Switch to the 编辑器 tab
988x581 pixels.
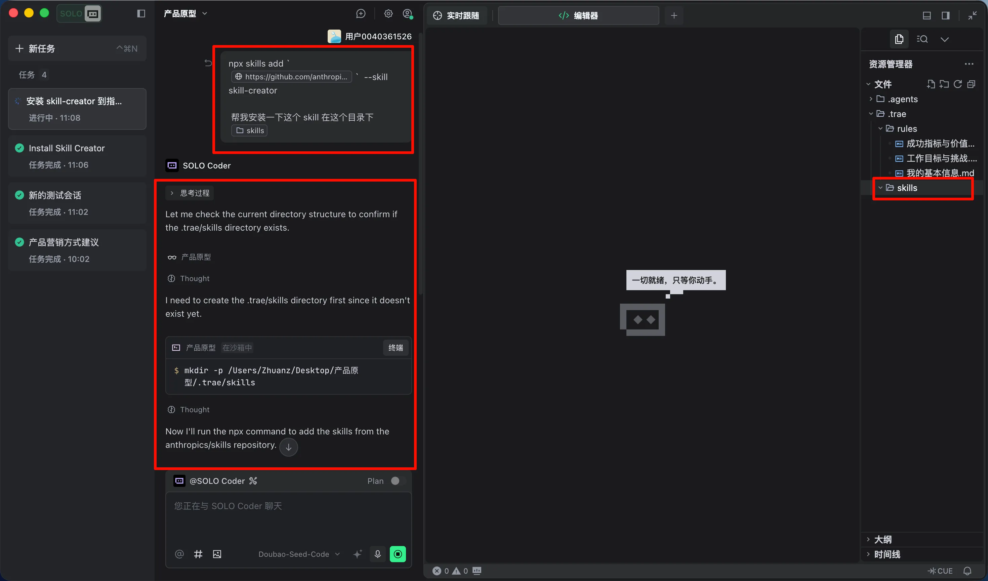coord(578,16)
